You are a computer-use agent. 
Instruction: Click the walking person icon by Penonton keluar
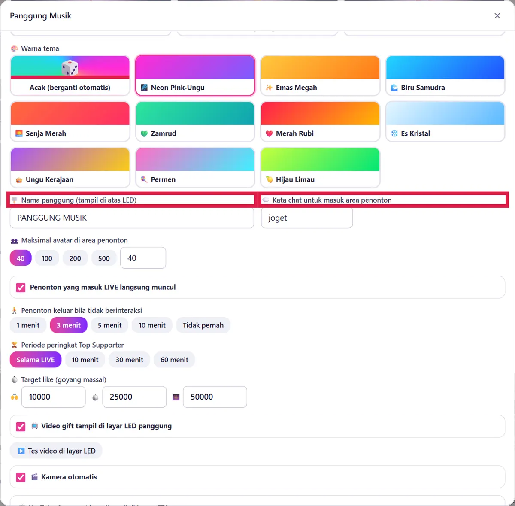pyautogui.click(x=14, y=310)
